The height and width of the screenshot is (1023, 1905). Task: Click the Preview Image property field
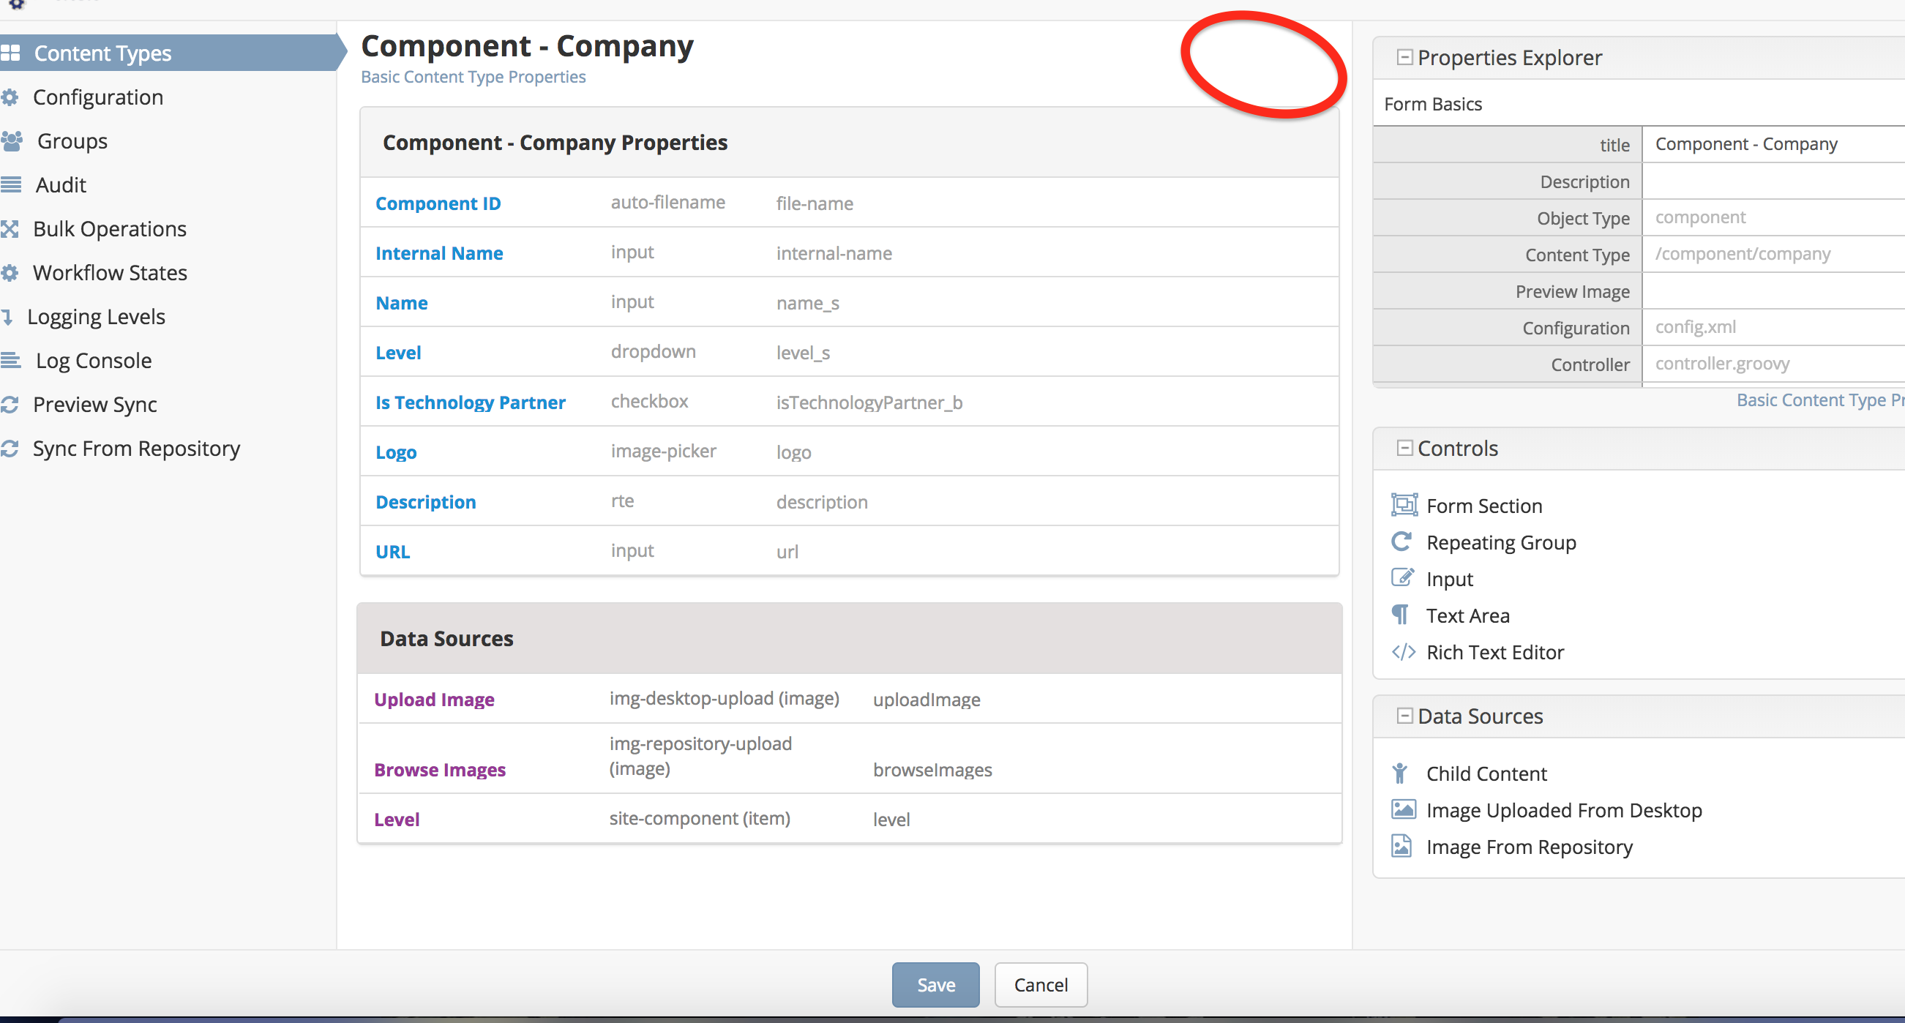(x=1773, y=291)
